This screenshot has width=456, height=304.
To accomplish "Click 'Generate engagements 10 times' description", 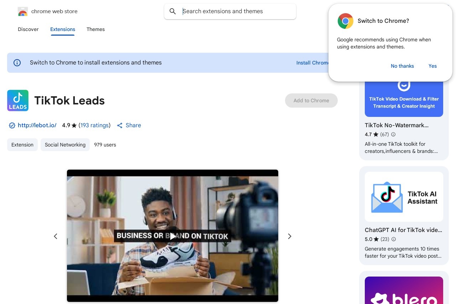I will (403, 252).
